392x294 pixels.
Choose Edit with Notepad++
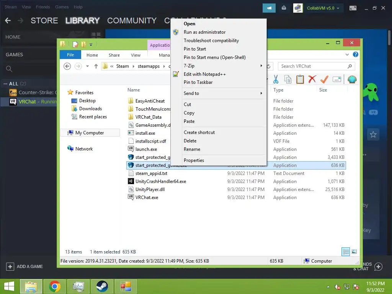click(204, 74)
